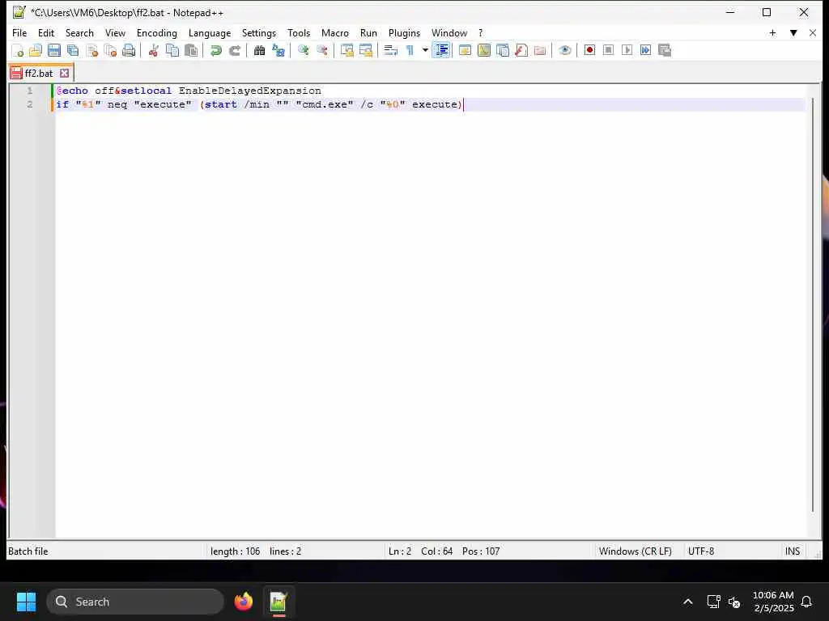Close the ff2.bat tab with its X

click(64, 73)
